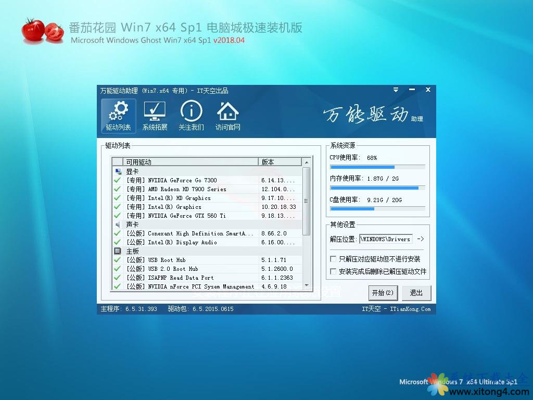
Task: Toggle checkmark for AMD Radeon HD 7900 Series
Action: [x=117, y=189]
